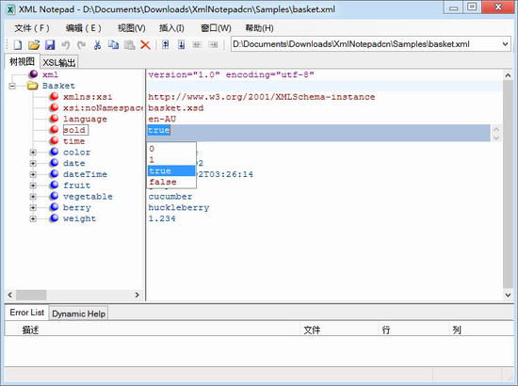
Task: Open the file path dropdown arrow
Action: [505, 44]
